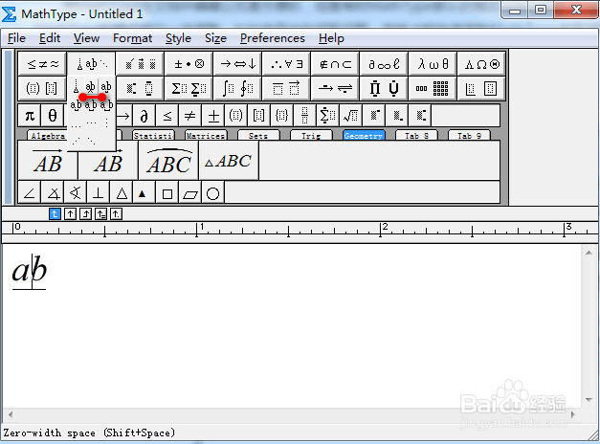Open the integral templates palette
600x444 pixels.
237,88
